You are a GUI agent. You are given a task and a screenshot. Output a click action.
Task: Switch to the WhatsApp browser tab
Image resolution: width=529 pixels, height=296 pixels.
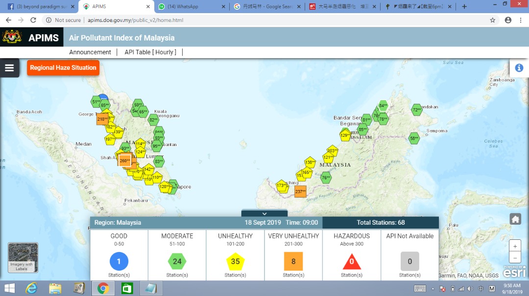pos(192,7)
